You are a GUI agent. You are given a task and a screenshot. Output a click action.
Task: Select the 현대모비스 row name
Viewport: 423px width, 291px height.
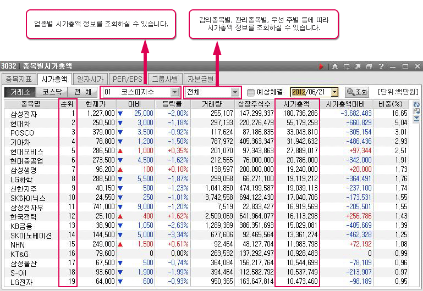(x=27, y=152)
